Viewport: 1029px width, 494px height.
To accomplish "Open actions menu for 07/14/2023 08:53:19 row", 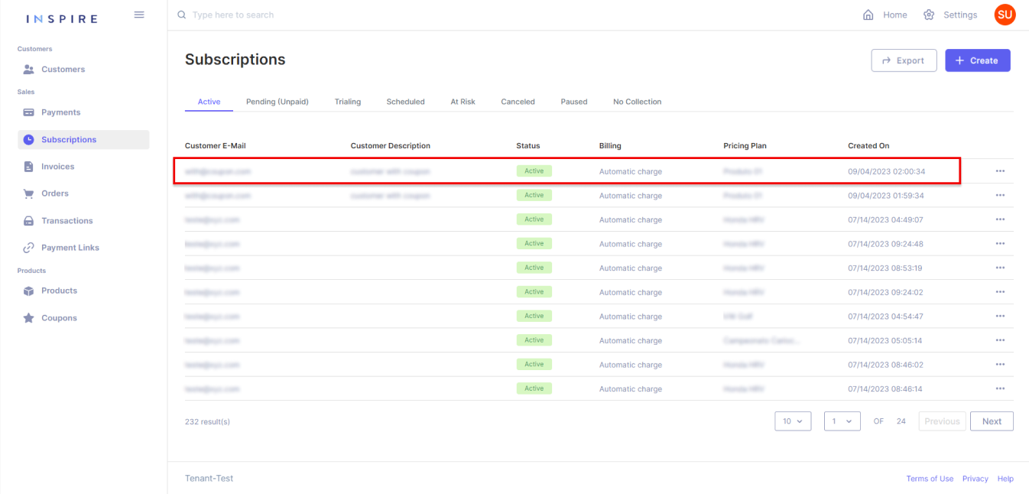I will [1000, 268].
